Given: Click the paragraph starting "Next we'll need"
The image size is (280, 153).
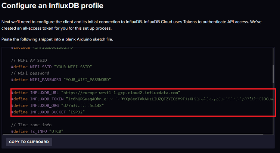Looking at the screenshot, I should coord(134,25).
